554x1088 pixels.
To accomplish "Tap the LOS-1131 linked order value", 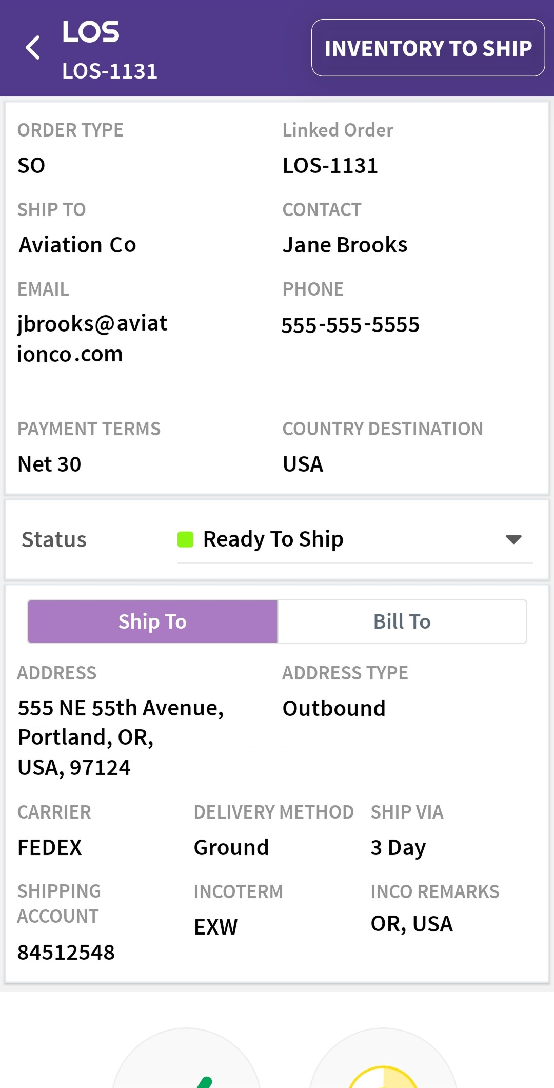I will [x=330, y=166].
